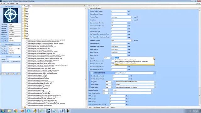Select the battle_rifle weapon tag

tap(39, 85)
